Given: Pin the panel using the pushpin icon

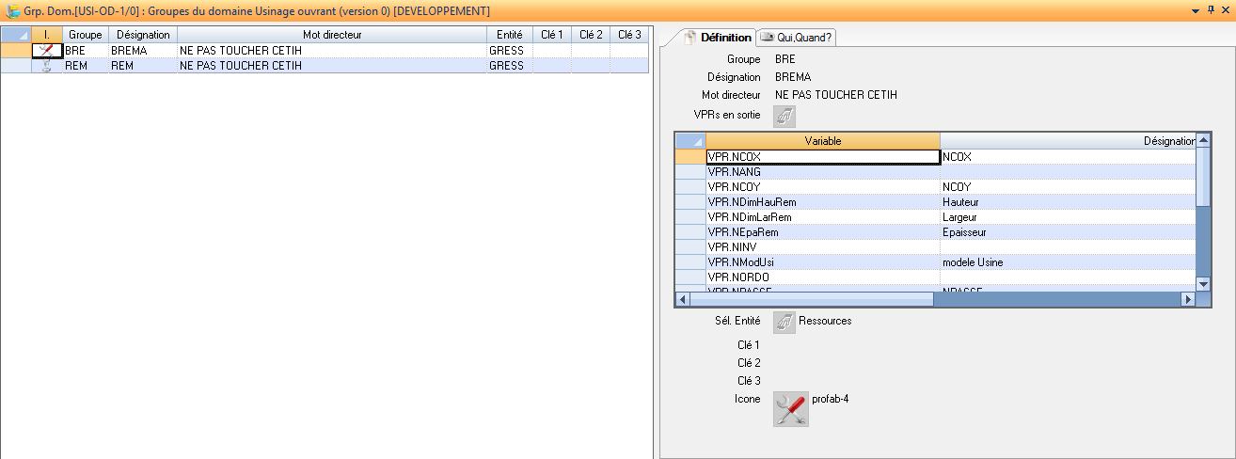Looking at the screenshot, I should tap(1210, 10).
